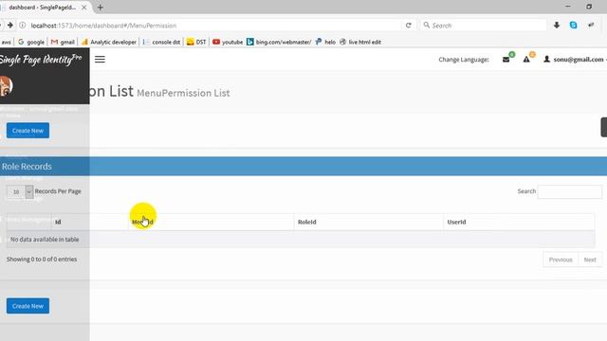Screen dimensions: 607x341
Task: Open the alerts warning icon
Action: click(x=526, y=59)
